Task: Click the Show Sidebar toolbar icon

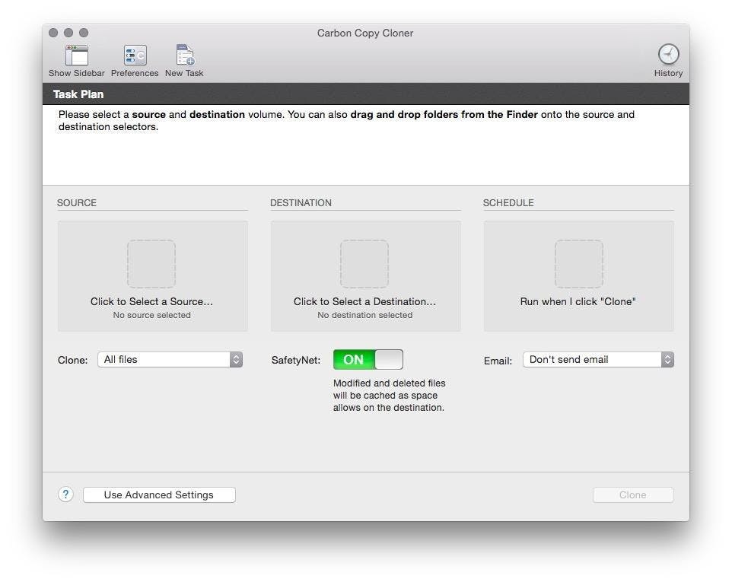Action: tap(76, 56)
